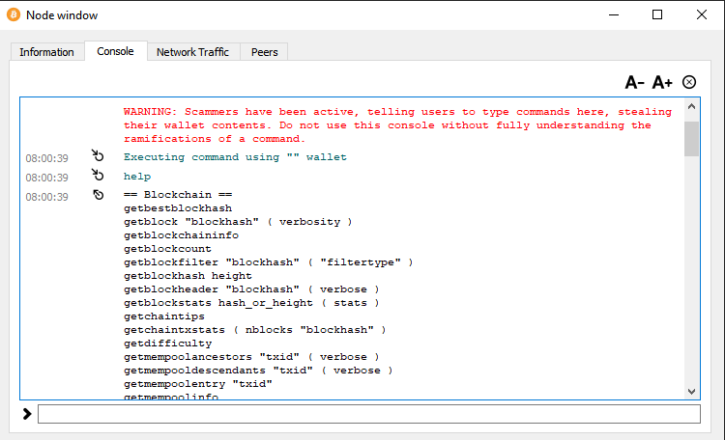Viewport: 725px width, 440px height.
Task: Click icon next to Executing command line
Action: [x=98, y=156]
